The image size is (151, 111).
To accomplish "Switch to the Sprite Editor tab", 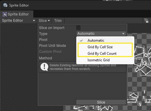I will click(x=17, y=14).
